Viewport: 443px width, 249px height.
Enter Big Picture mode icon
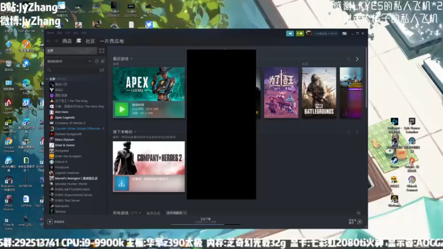pyautogui.click(x=344, y=34)
